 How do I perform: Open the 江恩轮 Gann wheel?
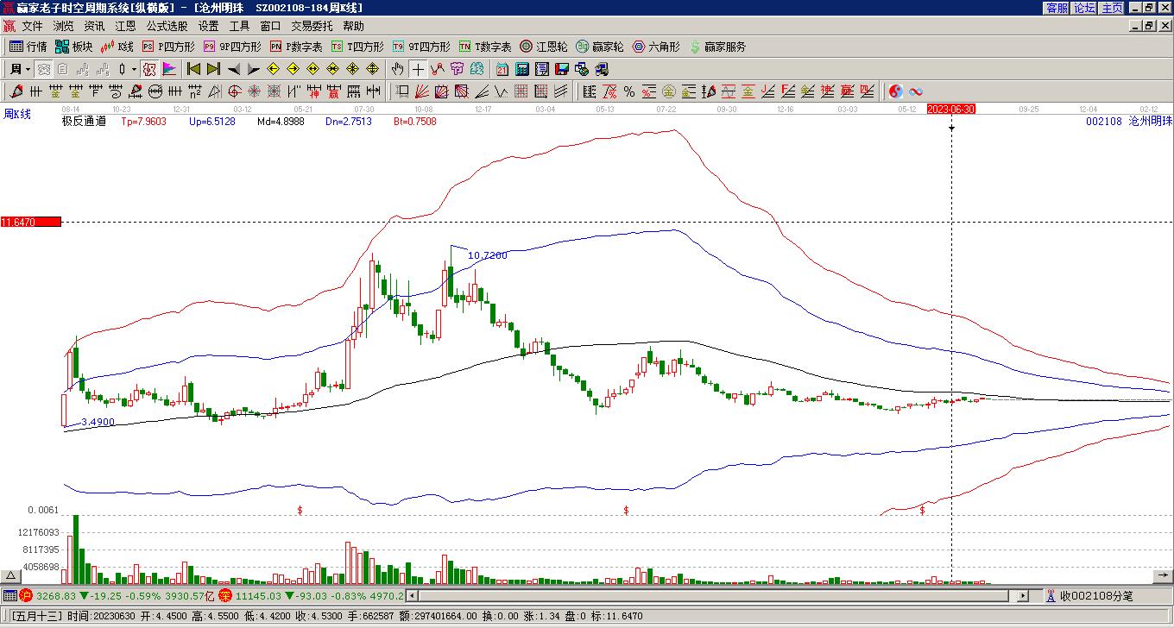pos(544,47)
